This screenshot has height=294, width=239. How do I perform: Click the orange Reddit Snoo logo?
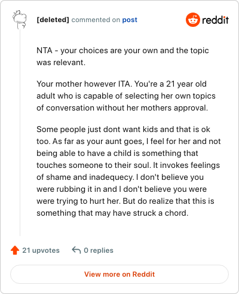pyautogui.click(x=192, y=20)
